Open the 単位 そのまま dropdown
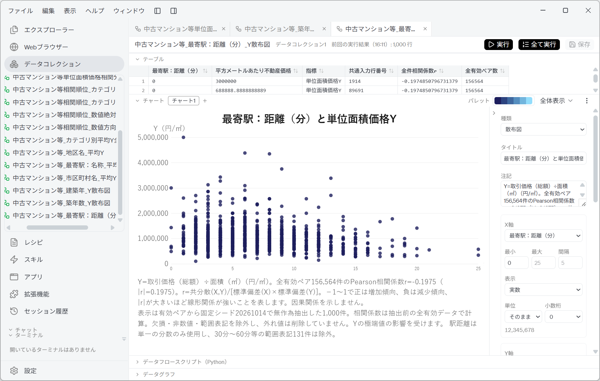 click(523, 317)
